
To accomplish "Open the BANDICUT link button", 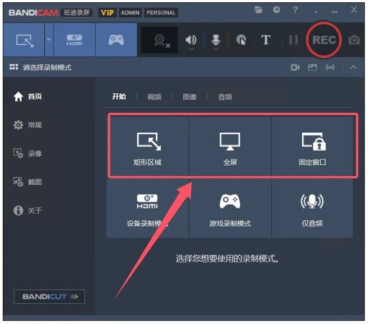I will point(49,297).
